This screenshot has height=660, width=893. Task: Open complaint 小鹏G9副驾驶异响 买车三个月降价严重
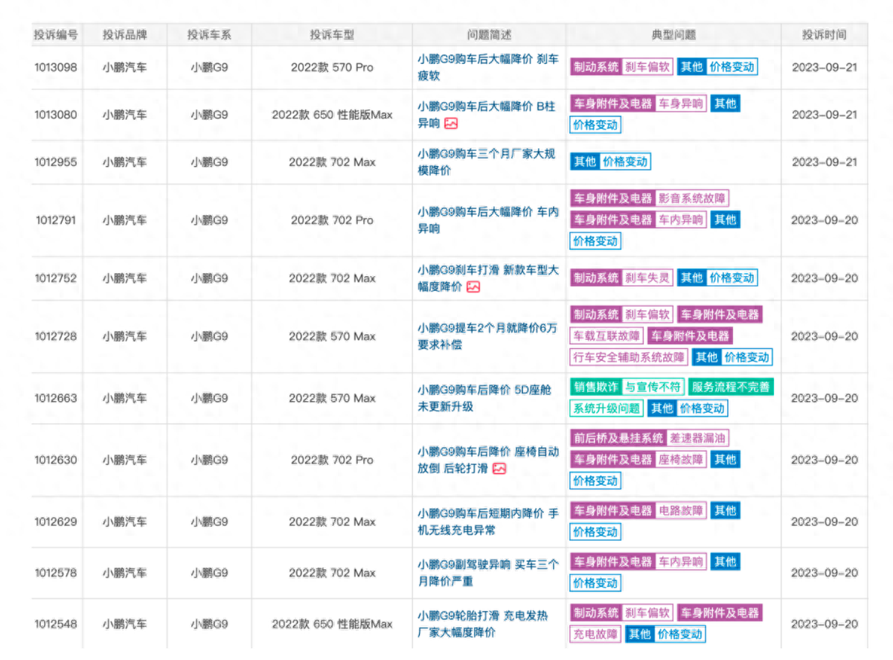[x=488, y=573]
